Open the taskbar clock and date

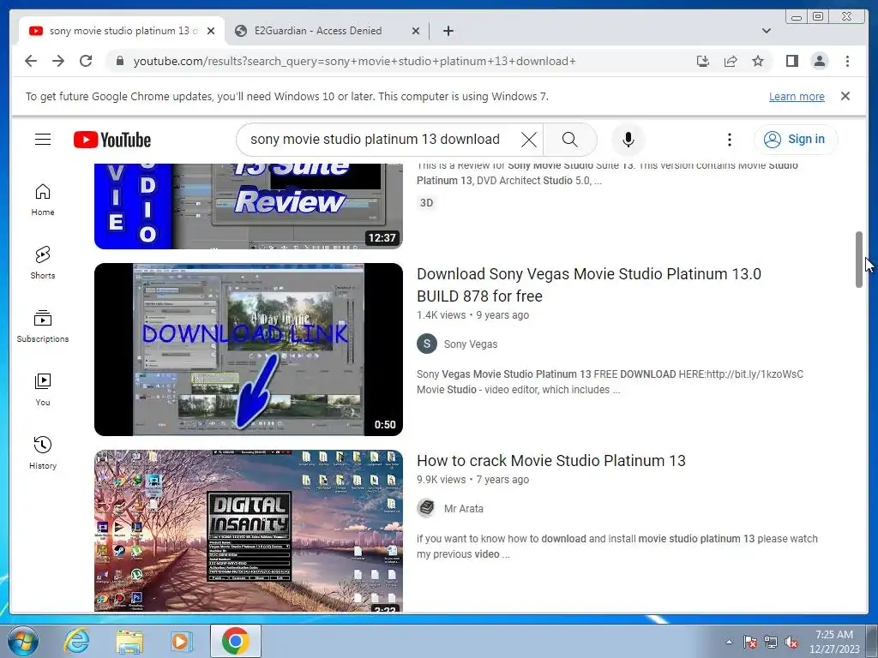tap(833, 642)
